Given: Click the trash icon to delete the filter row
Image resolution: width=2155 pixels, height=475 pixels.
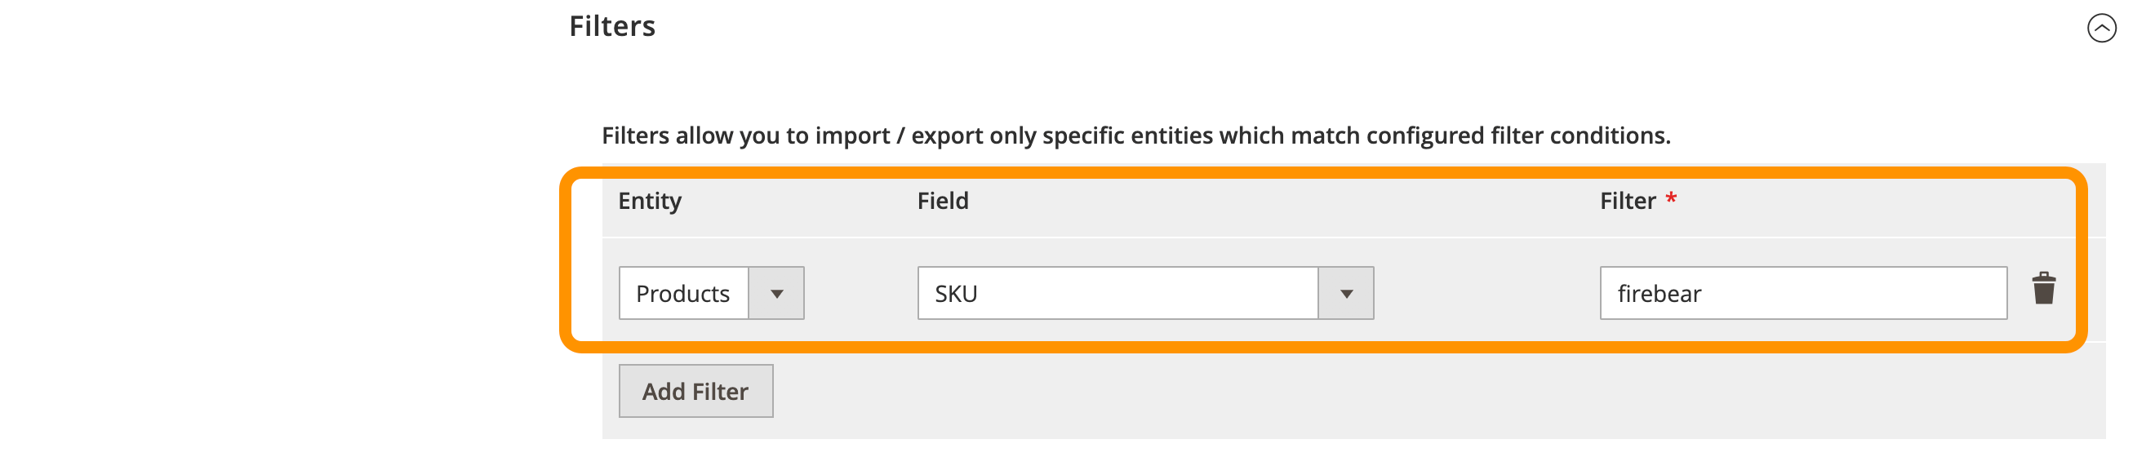Looking at the screenshot, I should (x=2044, y=293).
